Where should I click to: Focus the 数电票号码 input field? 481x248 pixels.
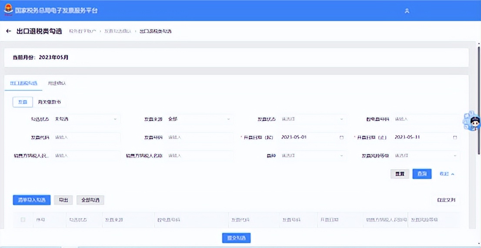click(426, 119)
